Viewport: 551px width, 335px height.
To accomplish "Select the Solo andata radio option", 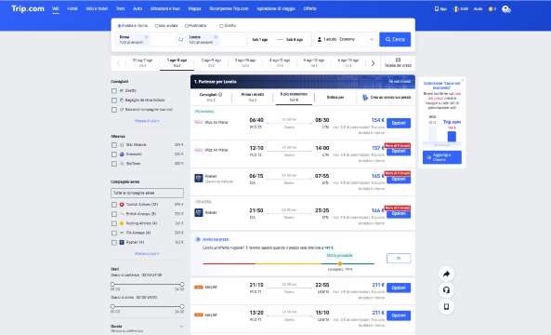I will 157,26.
